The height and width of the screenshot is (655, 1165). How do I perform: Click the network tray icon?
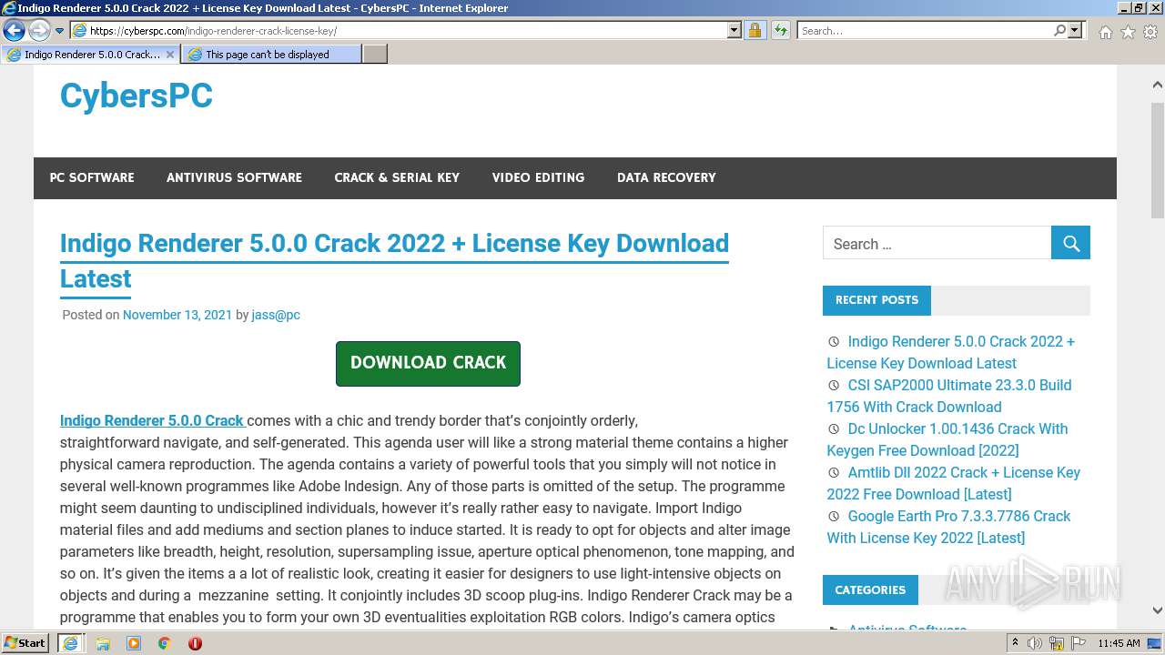[1056, 643]
